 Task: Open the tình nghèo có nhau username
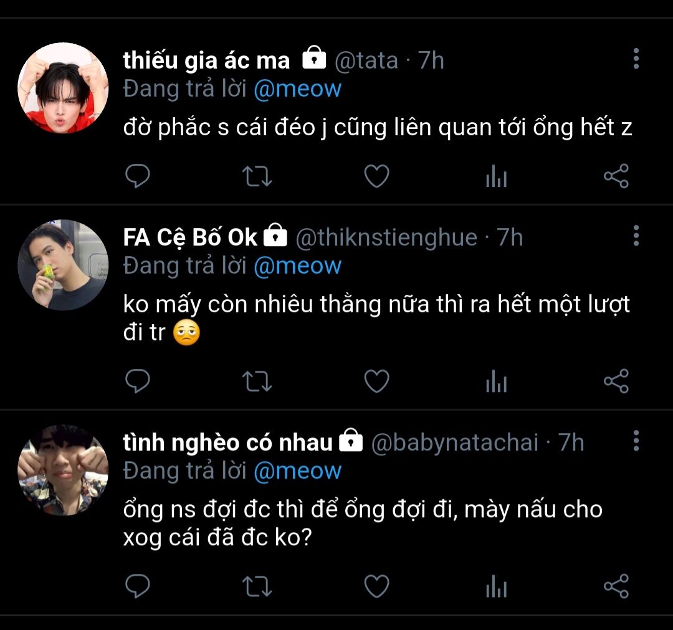227,442
